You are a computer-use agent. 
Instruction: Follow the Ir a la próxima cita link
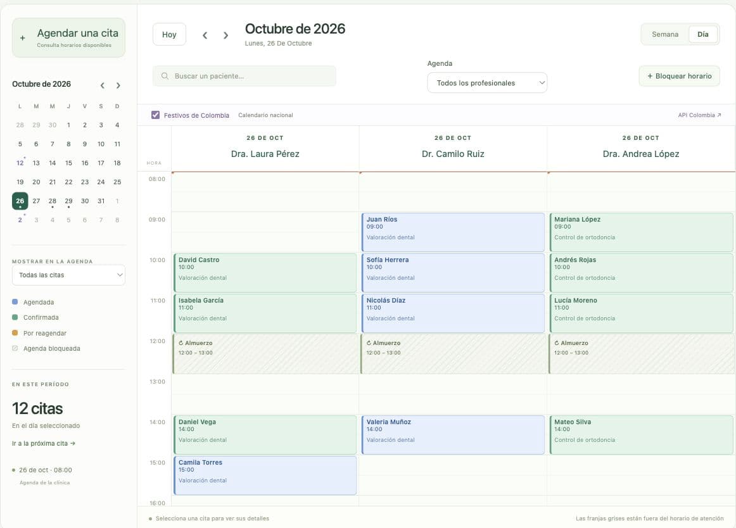coord(44,443)
